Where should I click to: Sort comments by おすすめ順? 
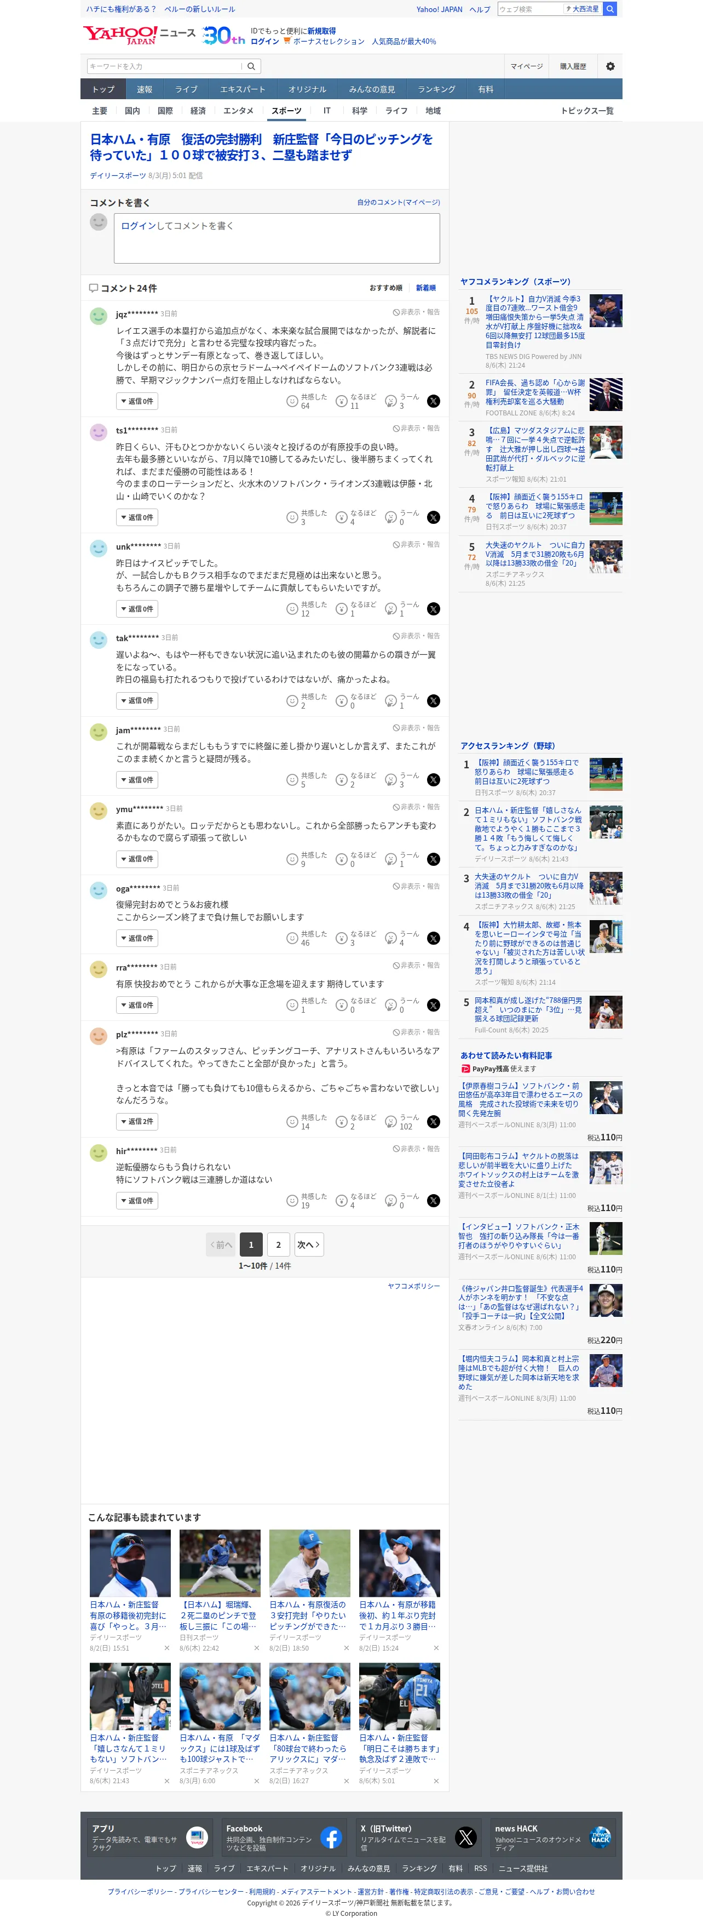click(x=386, y=288)
